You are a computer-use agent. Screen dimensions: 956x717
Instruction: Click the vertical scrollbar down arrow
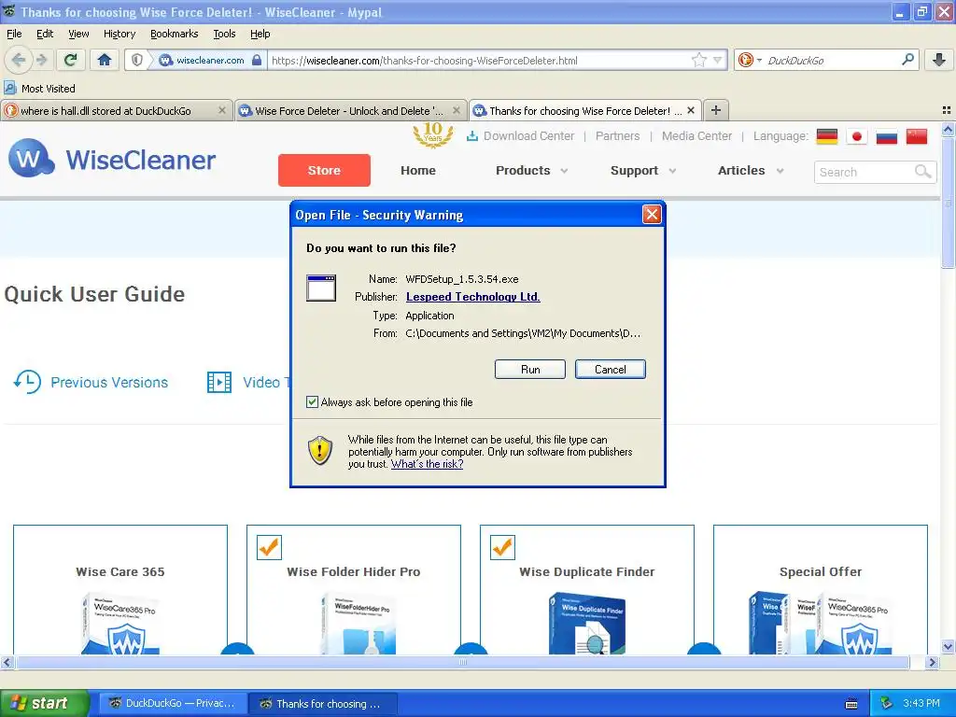(948, 647)
